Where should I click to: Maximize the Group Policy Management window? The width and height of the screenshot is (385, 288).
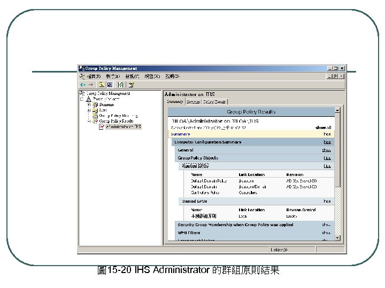[336, 68]
